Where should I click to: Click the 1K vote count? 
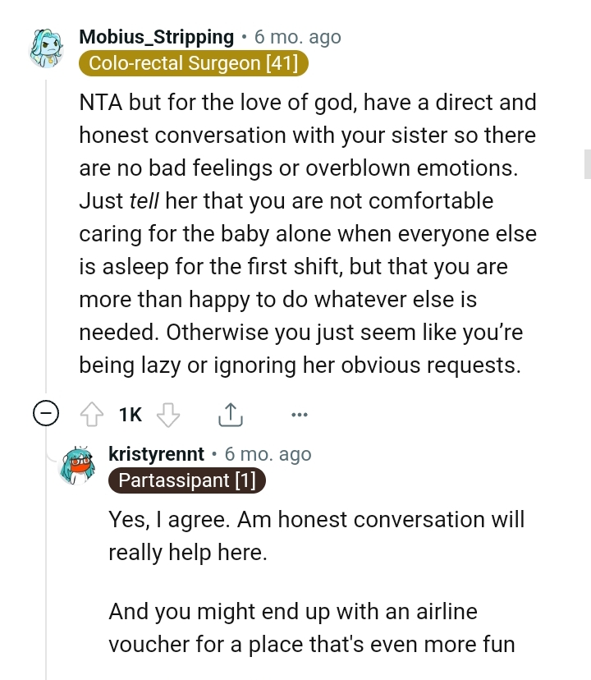coord(129,415)
